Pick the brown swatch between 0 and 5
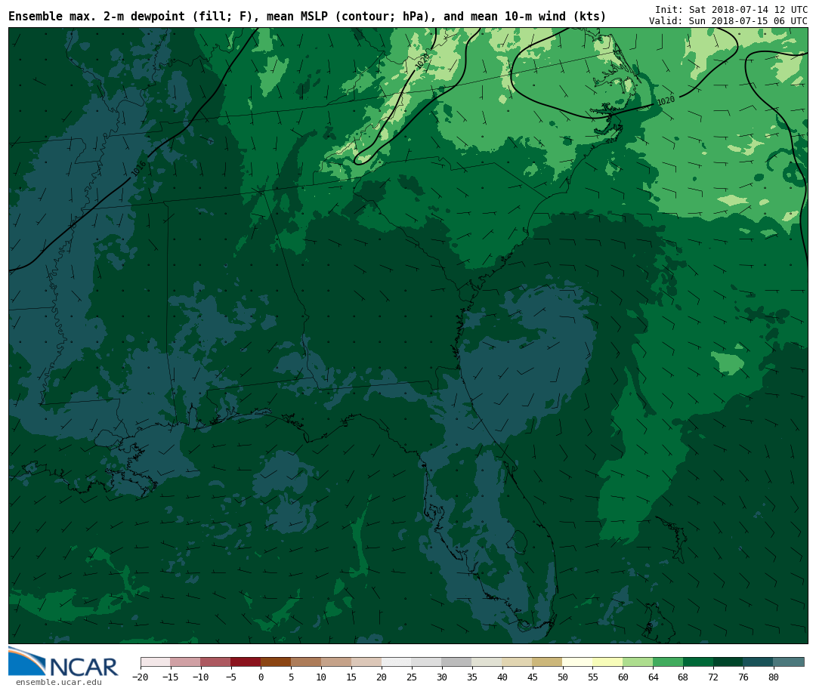816x691 pixels. (x=276, y=662)
